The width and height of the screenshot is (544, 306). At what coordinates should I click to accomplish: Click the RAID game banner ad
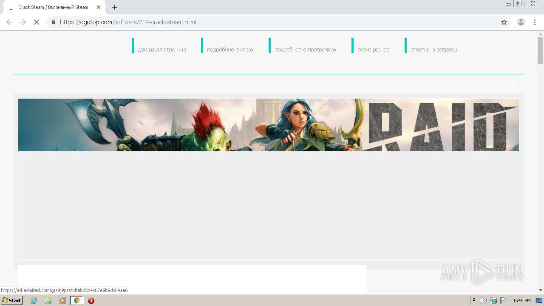(268, 125)
